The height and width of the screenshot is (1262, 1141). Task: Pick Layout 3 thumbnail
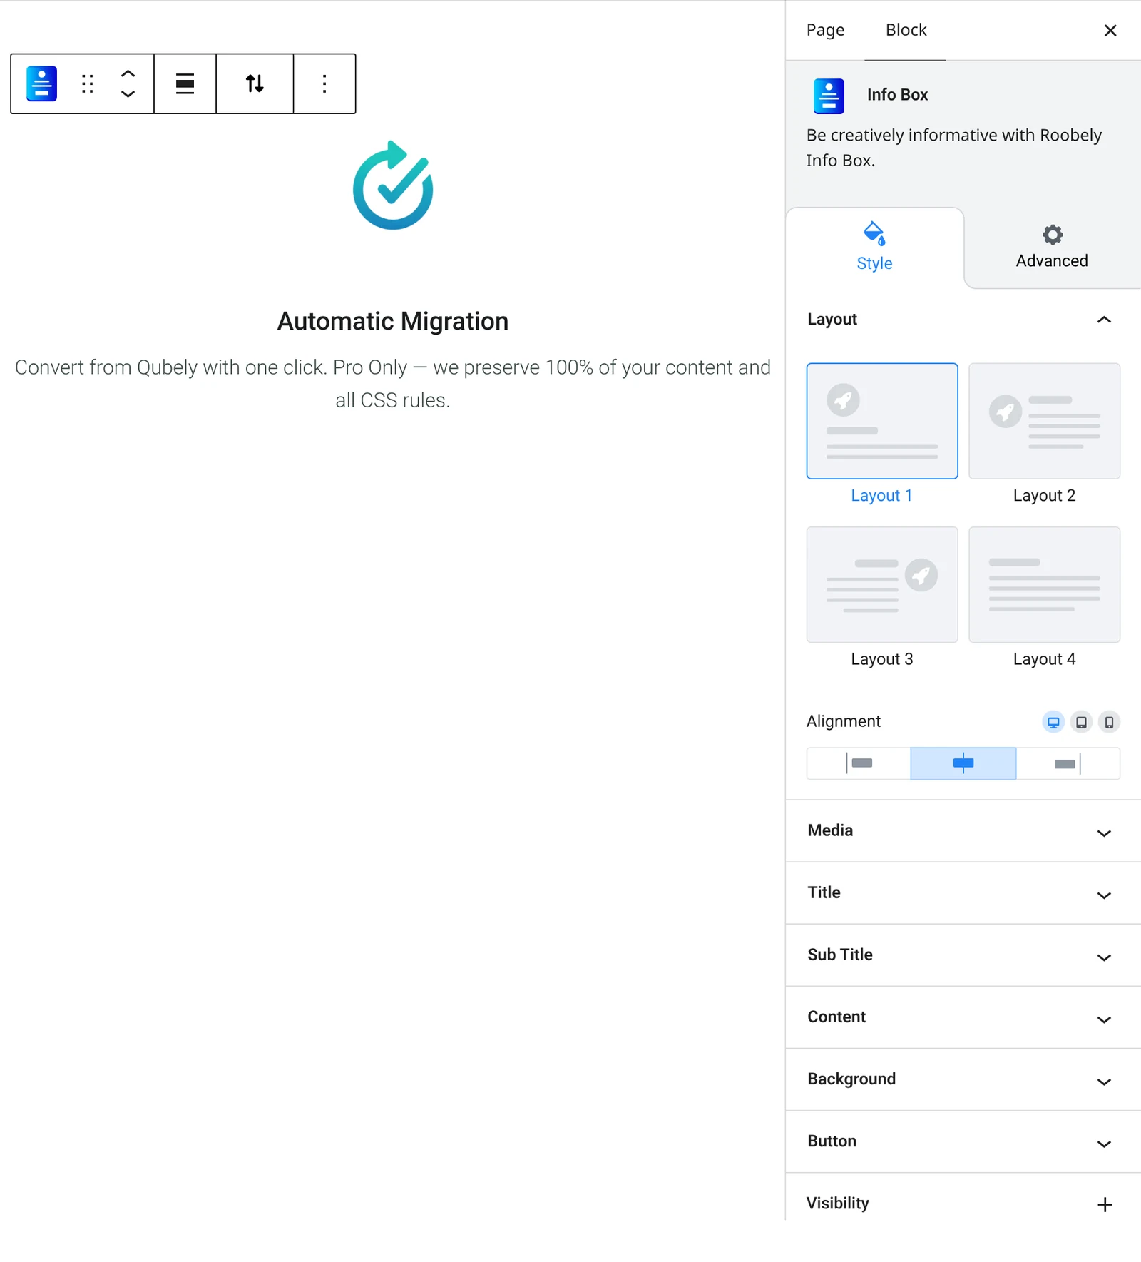882,585
